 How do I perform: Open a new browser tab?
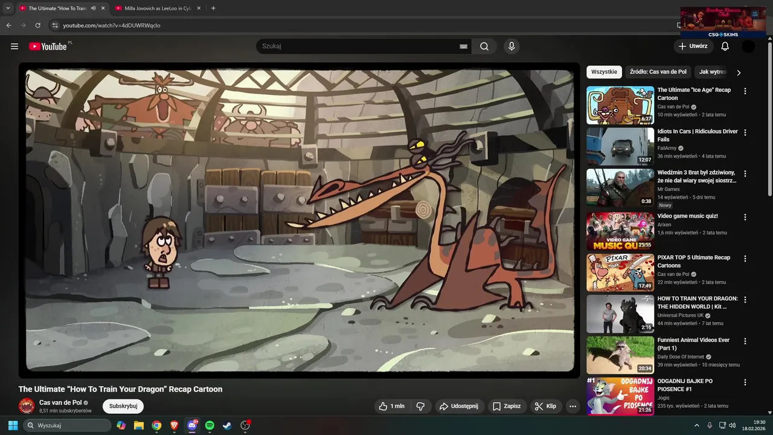point(213,8)
